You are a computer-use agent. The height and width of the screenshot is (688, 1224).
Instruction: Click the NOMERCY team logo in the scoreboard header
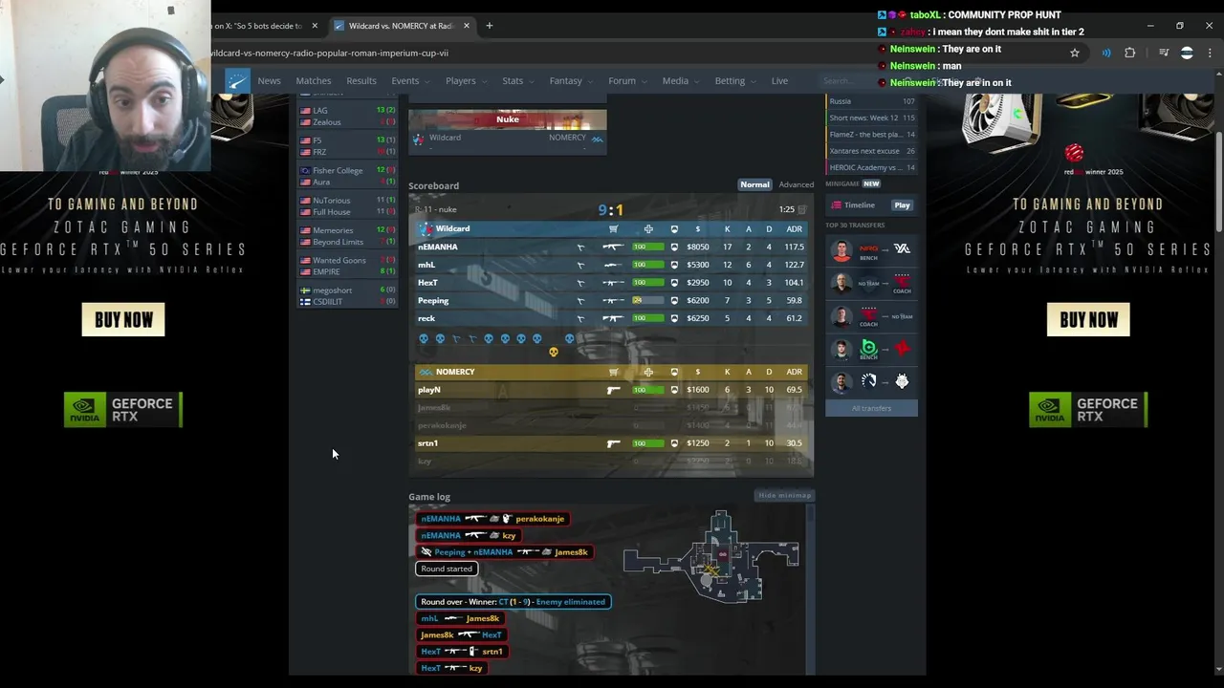[426, 372]
